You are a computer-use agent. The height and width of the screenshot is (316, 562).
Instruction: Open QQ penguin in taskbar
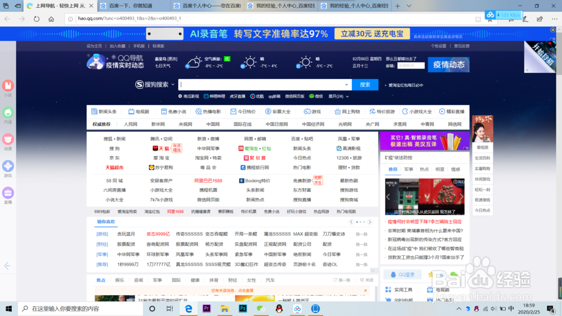(279, 309)
